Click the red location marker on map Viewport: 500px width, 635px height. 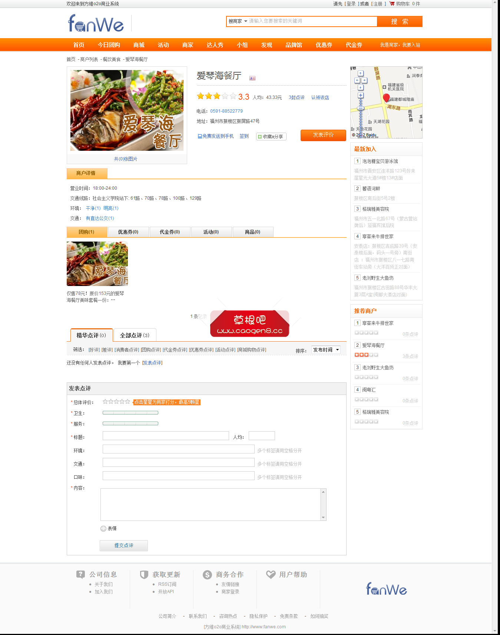pyautogui.click(x=386, y=98)
